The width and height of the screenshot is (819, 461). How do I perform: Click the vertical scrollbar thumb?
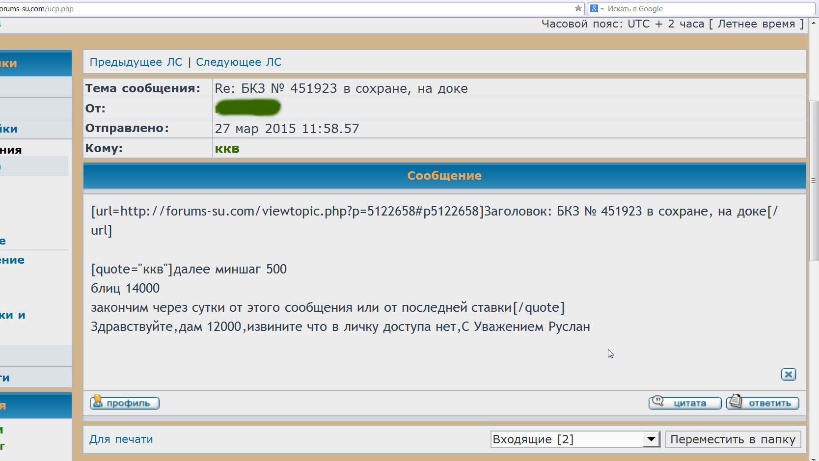(x=814, y=181)
